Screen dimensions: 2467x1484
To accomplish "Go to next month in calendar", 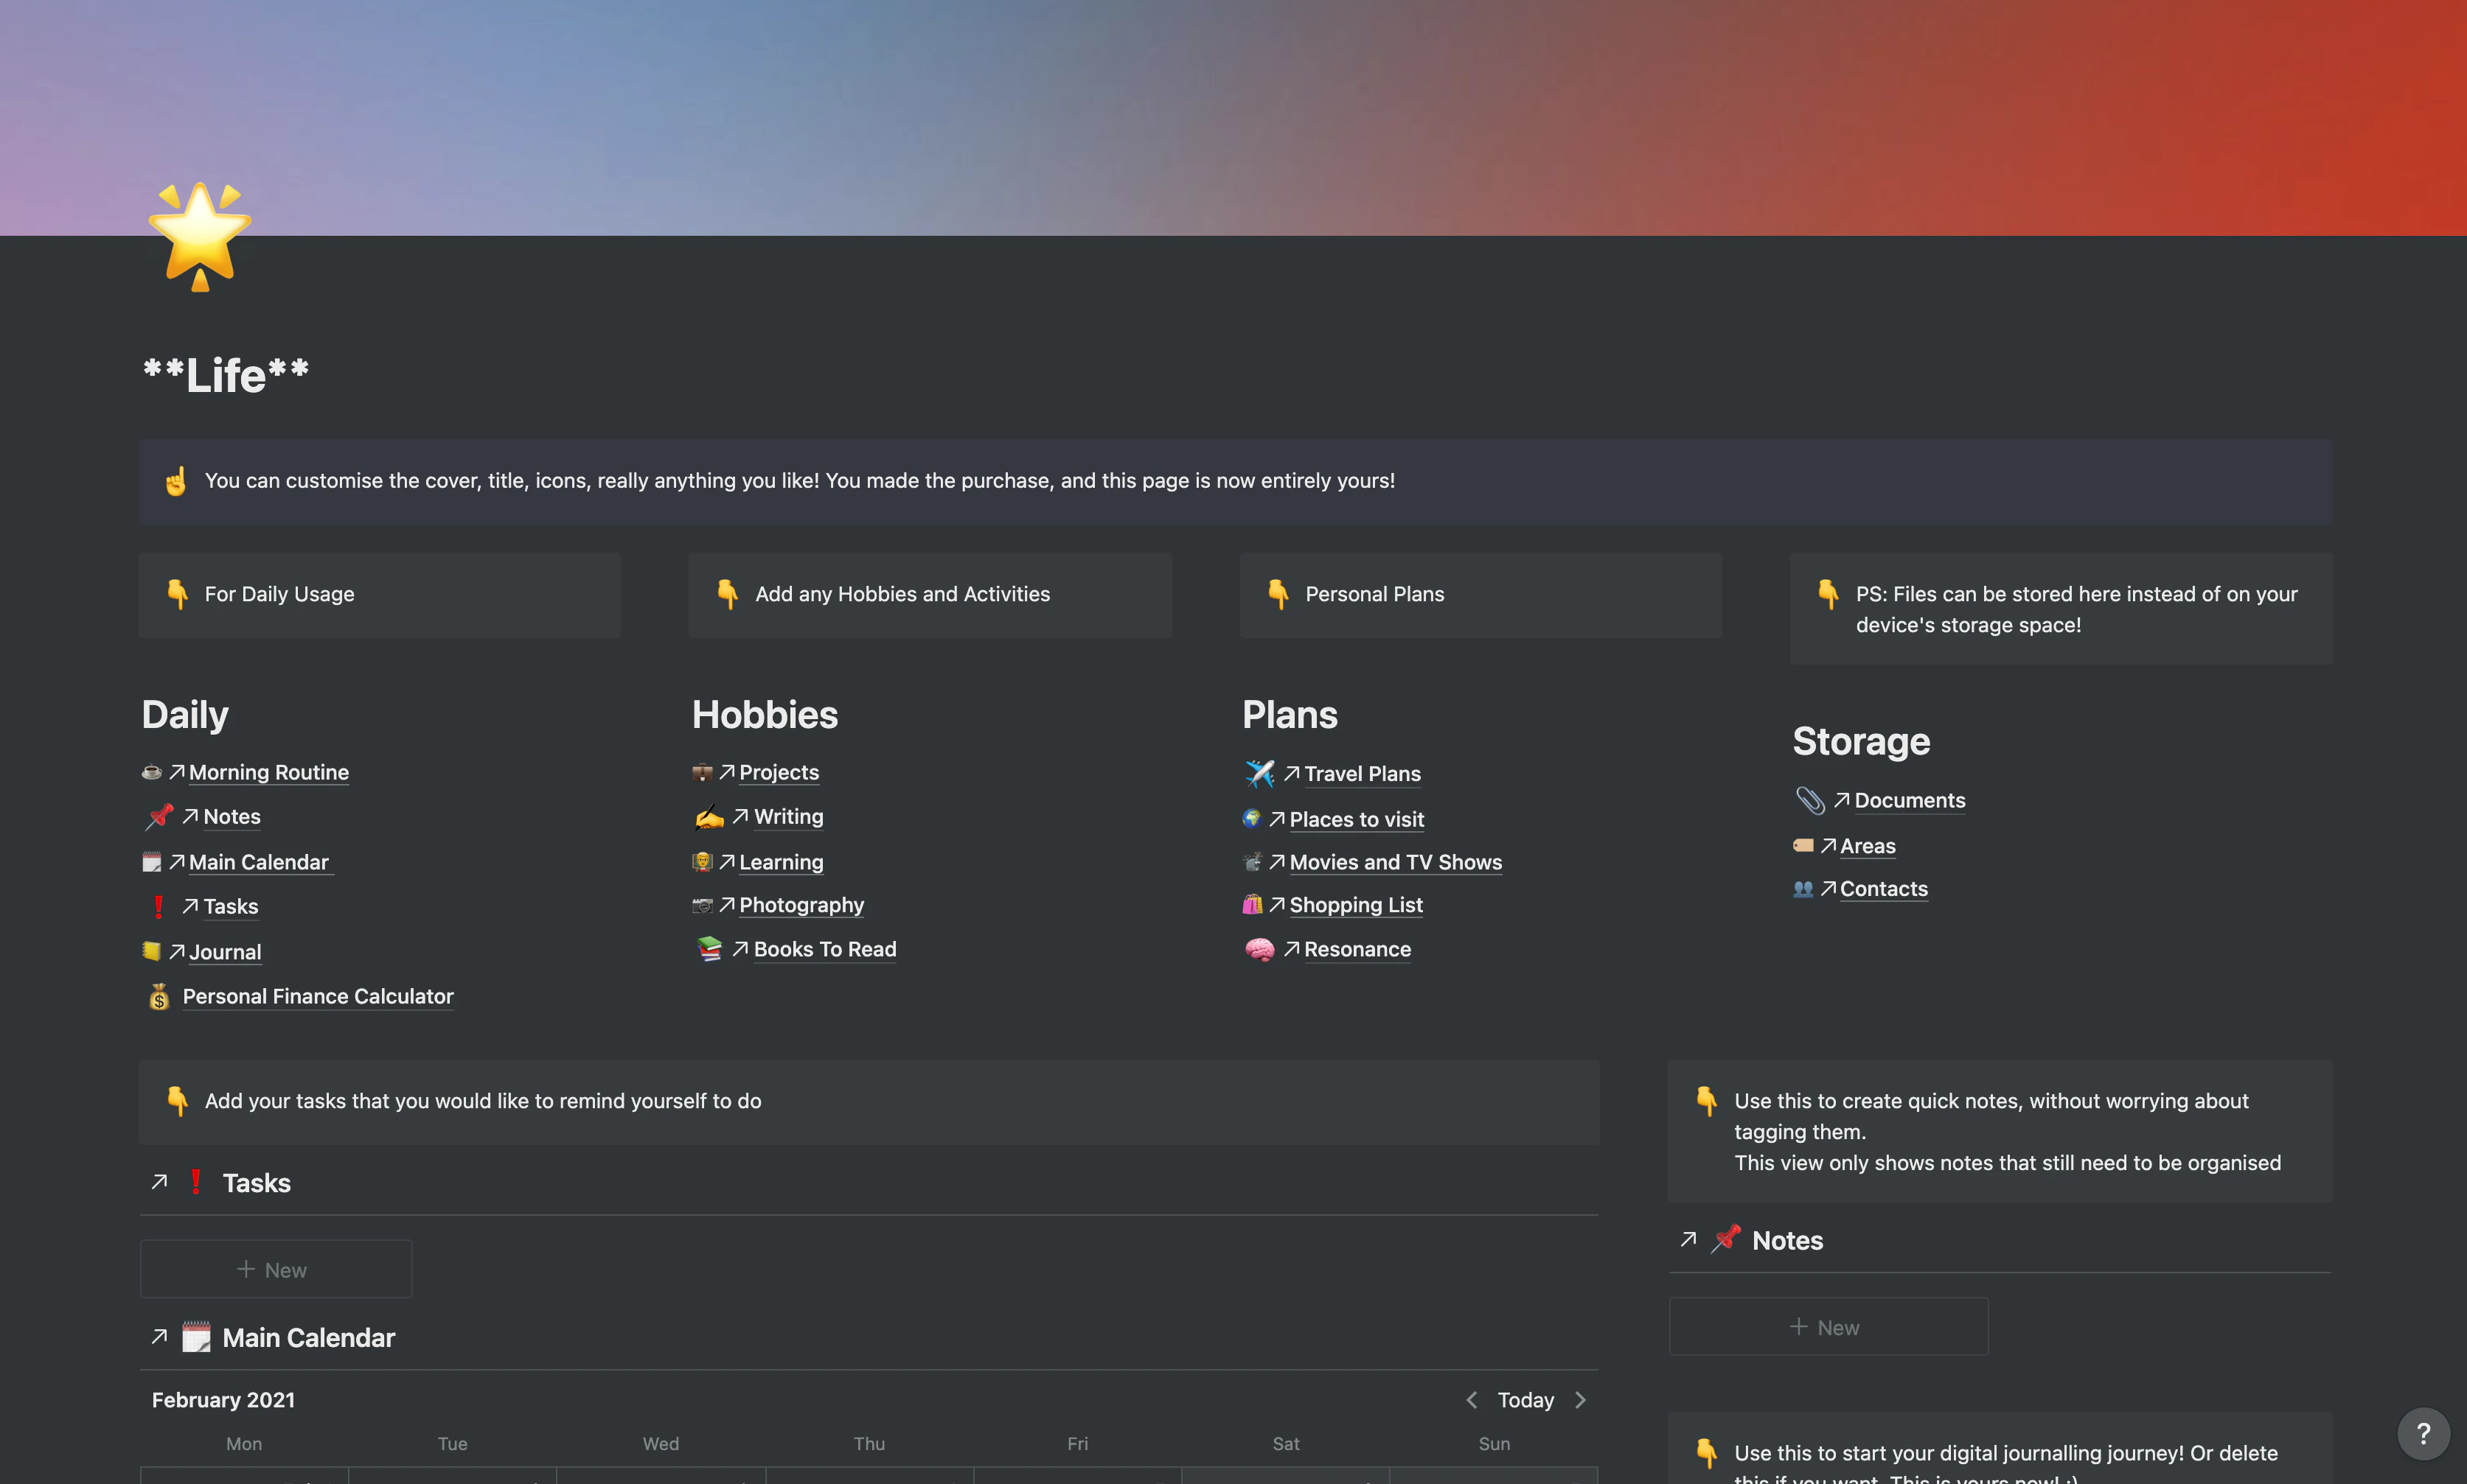I will click(1581, 1400).
